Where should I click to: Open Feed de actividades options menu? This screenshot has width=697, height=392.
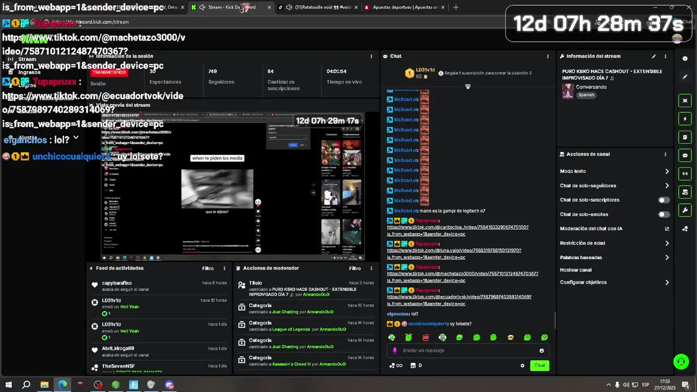pyautogui.click(x=224, y=268)
